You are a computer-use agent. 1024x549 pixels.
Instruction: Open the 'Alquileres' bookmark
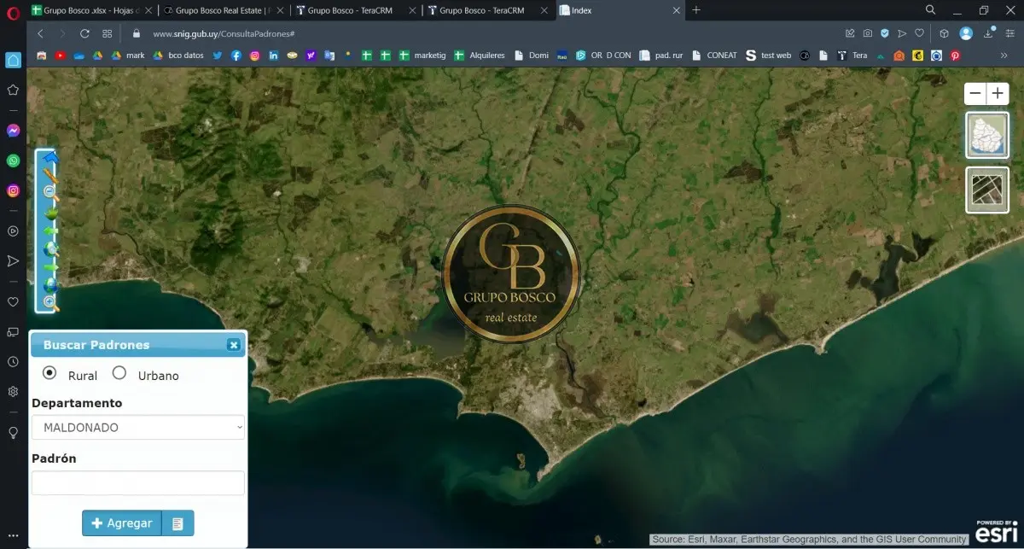(x=480, y=55)
